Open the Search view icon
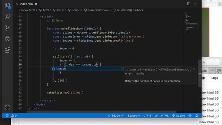 coord(8,16)
